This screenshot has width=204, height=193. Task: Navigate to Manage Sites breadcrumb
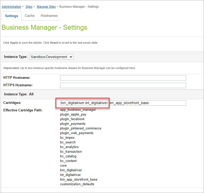coord(46,7)
